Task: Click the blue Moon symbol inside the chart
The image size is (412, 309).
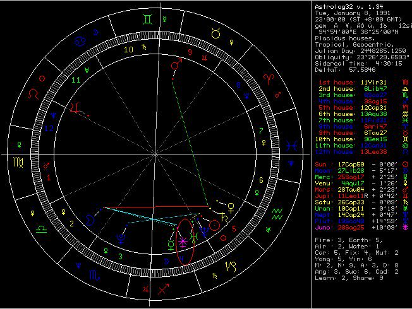Action: (x=90, y=218)
